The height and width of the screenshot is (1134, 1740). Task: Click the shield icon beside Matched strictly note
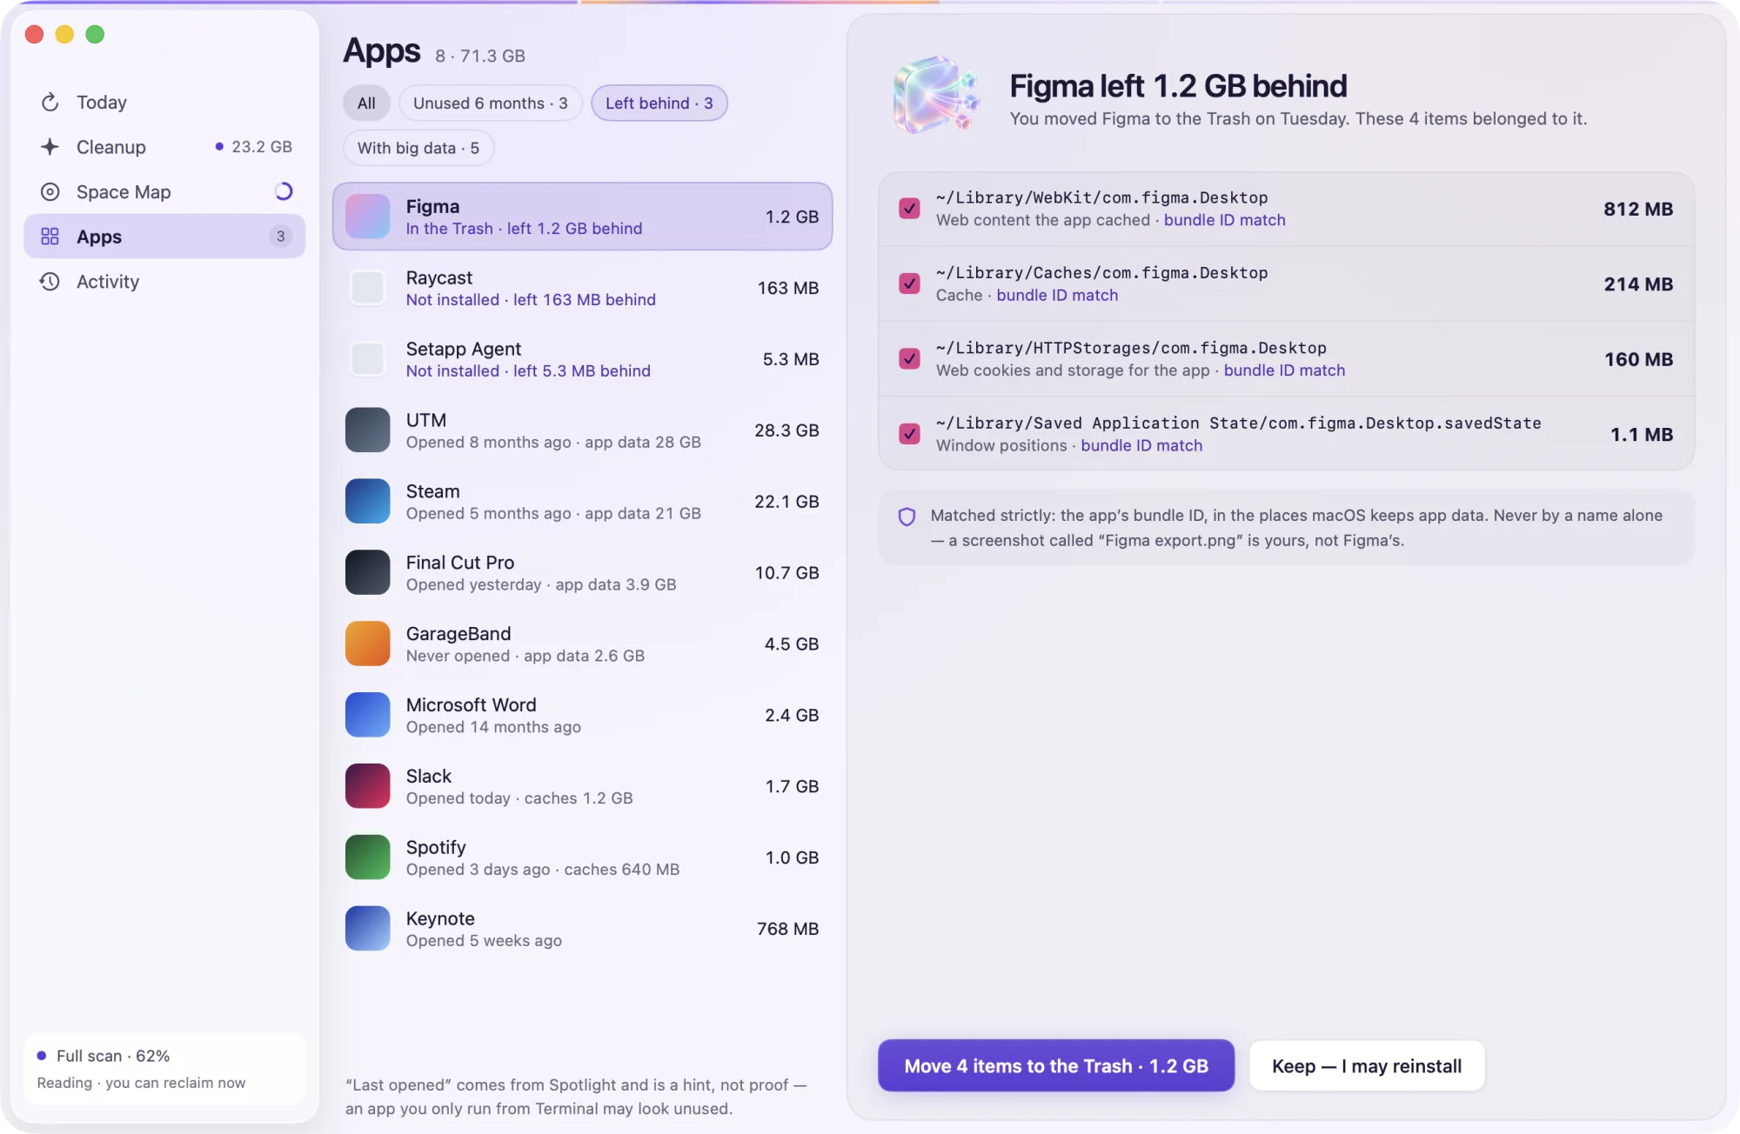[x=907, y=517]
